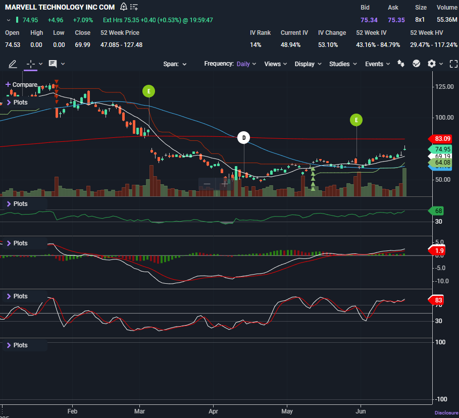Click the Size 8x1 value
Image resolution: width=459 pixels, height=418 pixels.
[x=420, y=20]
